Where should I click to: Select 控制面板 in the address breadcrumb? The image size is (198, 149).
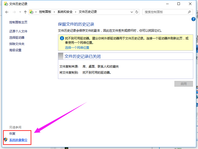(x=46, y=12)
